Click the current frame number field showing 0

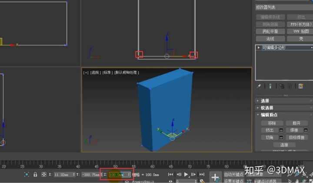pyautogui.click(x=186, y=181)
